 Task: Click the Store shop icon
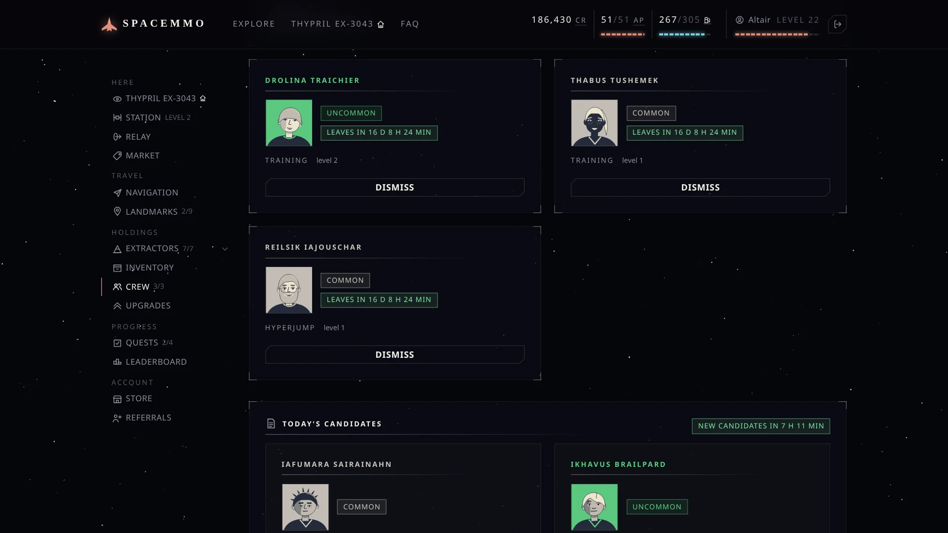pyautogui.click(x=117, y=399)
